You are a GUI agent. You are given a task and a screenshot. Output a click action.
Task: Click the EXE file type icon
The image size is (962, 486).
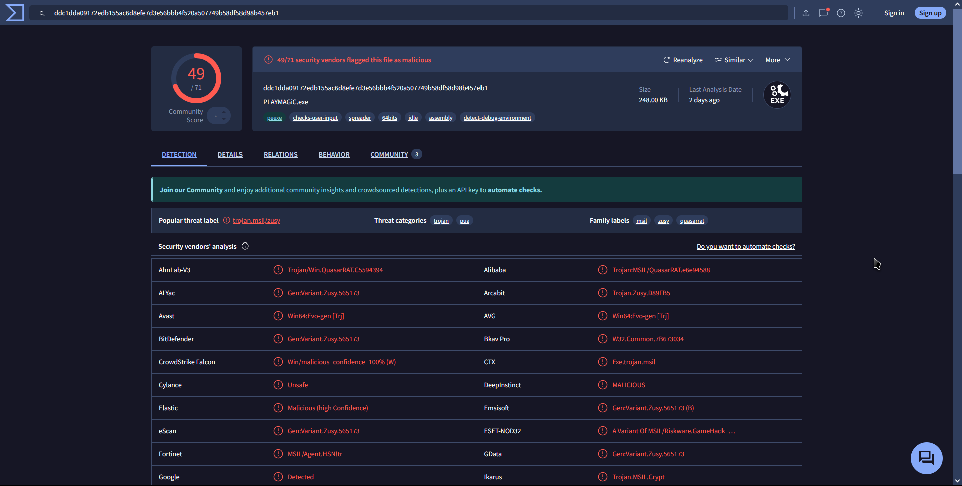(x=777, y=95)
